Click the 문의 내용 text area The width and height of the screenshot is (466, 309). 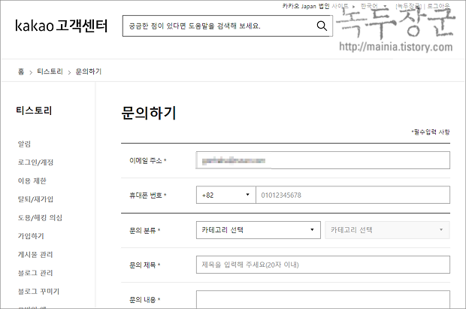tap(322, 299)
